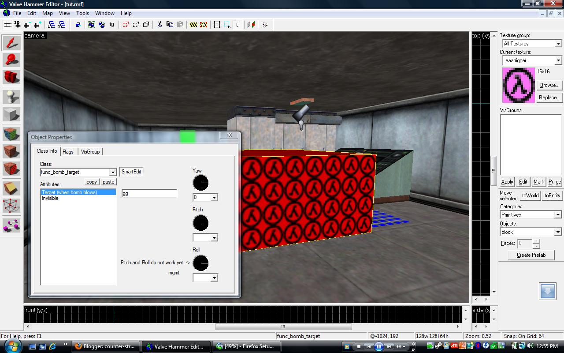Switch to the Flags tab
The width and height of the screenshot is (564, 353).
tap(68, 151)
